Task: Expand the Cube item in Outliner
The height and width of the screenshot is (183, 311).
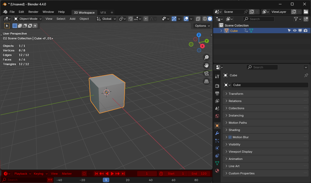Action: pyautogui.click(x=221, y=31)
